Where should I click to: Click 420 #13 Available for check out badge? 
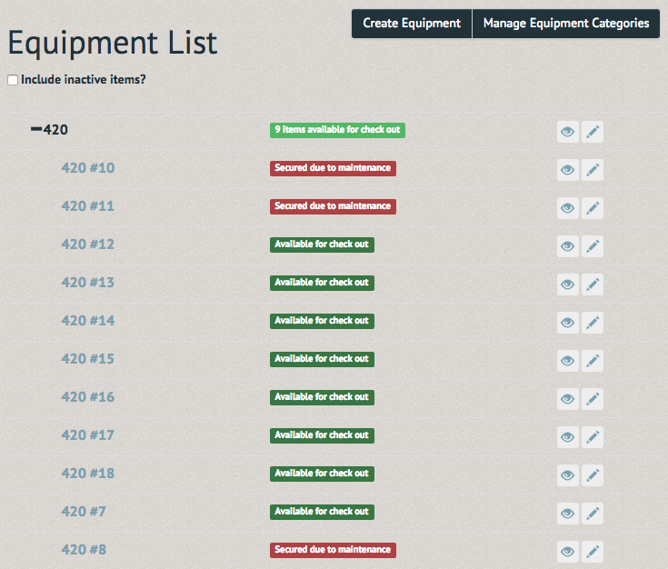(x=322, y=283)
